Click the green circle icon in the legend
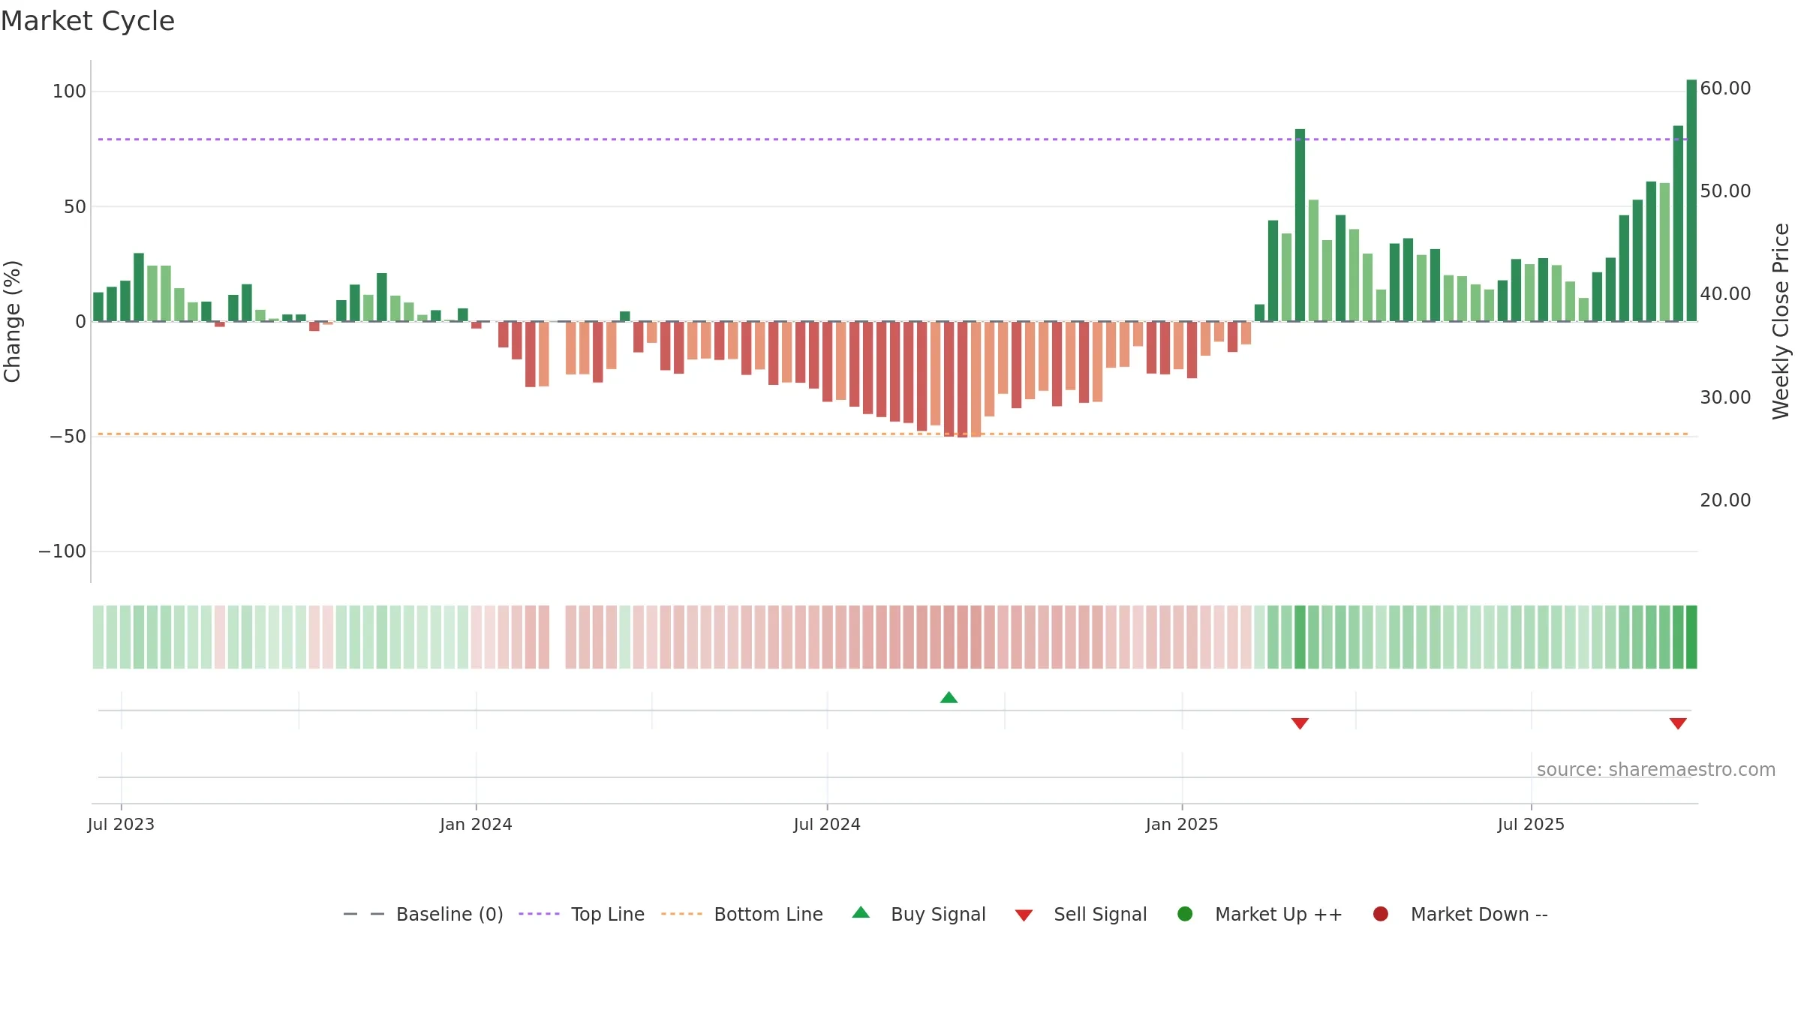The width and height of the screenshot is (1801, 1013). pyautogui.click(x=1185, y=914)
